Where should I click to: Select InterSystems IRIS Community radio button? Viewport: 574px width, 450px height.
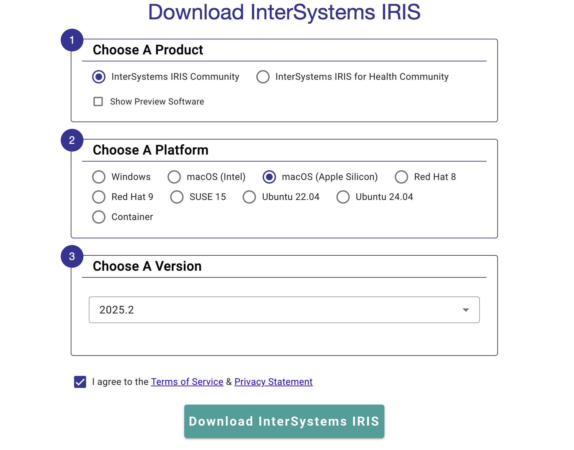click(x=99, y=77)
